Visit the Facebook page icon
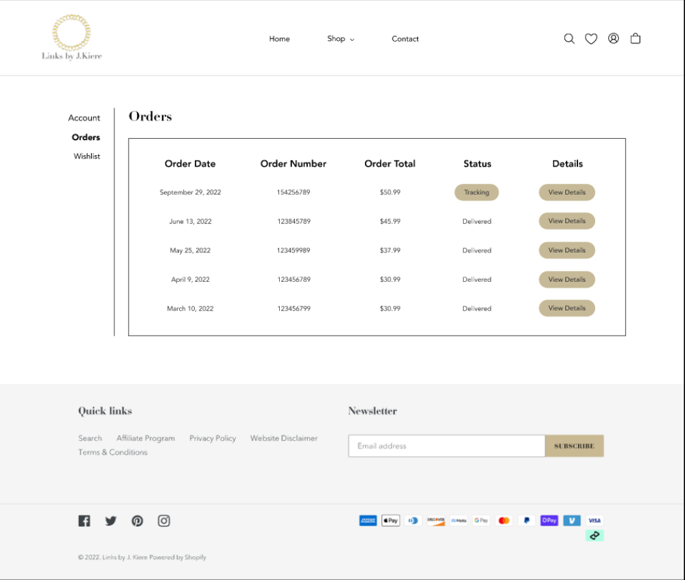 pos(84,521)
